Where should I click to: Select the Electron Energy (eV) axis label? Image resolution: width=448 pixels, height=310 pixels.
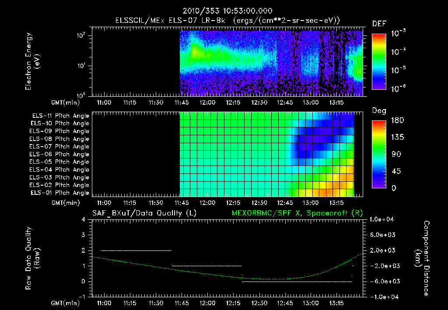[32, 61]
